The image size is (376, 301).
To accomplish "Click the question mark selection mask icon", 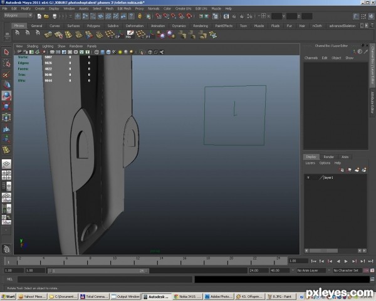I will click(x=131, y=16).
